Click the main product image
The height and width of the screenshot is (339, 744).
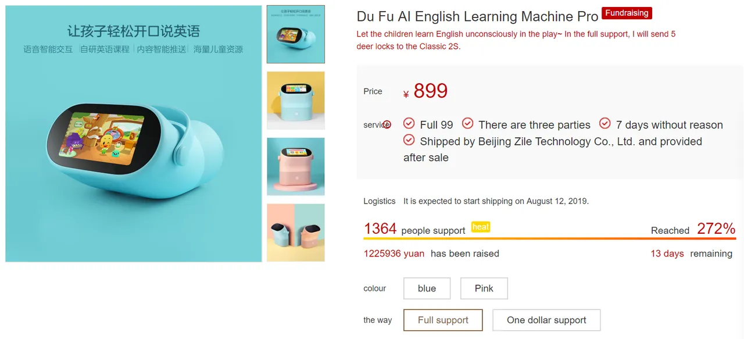(x=134, y=134)
